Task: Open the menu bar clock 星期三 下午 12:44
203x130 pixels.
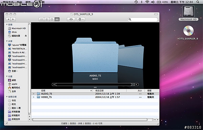Action: pyautogui.click(x=182, y=2)
